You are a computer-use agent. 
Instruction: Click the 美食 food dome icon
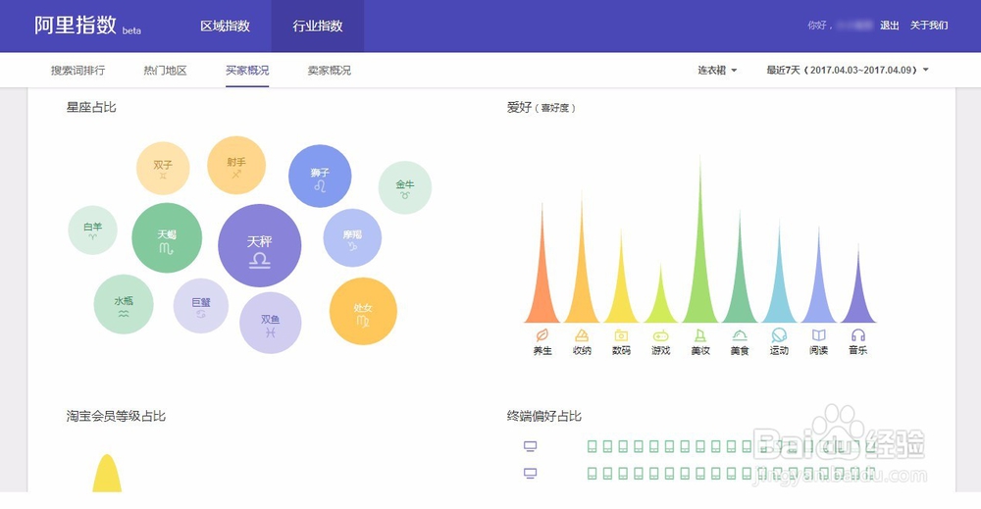coord(740,335)
